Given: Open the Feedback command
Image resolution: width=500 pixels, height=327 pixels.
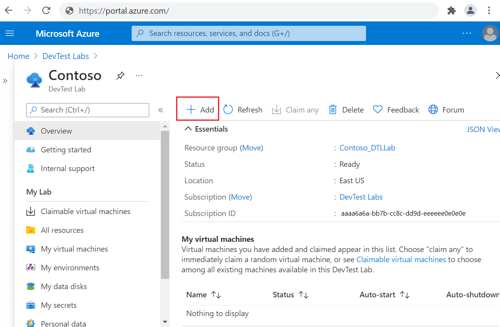Looking at the screenshot, I should pyautogui.click(x=396, y=110).
